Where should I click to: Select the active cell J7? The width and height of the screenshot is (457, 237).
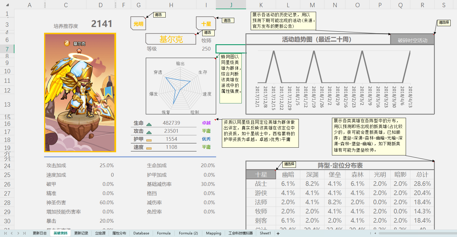click(231, 49)
